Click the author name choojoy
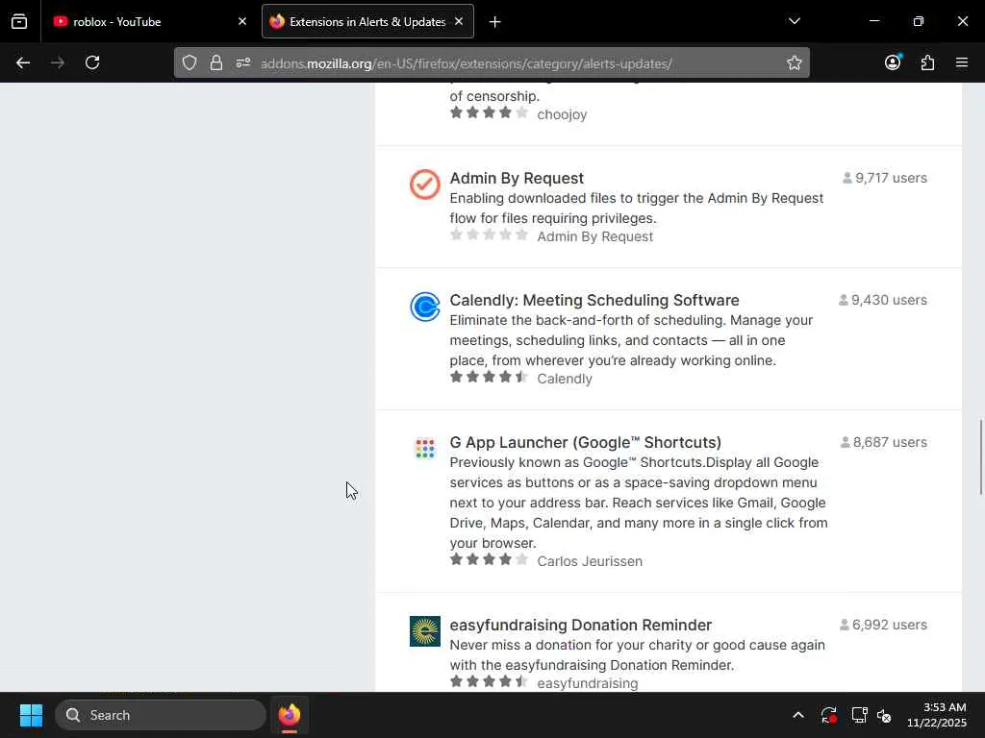Viewport: 985px width, 738px height. (562, 115)
